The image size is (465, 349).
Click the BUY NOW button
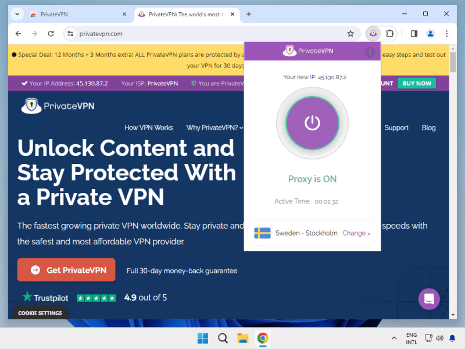click(x=417, y=83)
